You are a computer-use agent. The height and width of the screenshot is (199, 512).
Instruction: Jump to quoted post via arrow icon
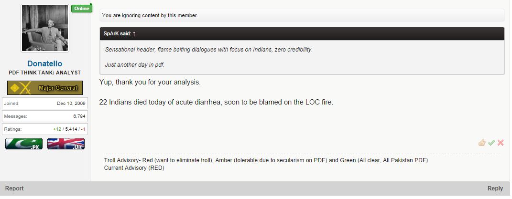[x=134, y=33]
